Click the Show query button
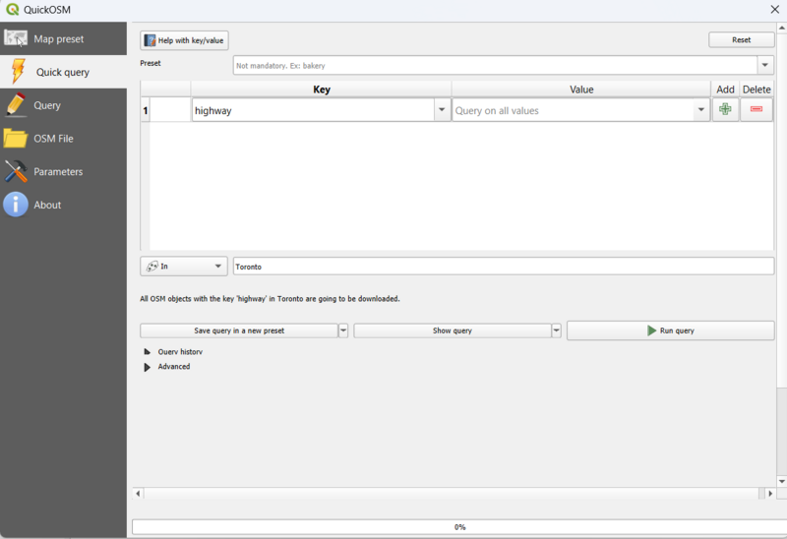Screen dimensions: 787x539 coord(452,330)
